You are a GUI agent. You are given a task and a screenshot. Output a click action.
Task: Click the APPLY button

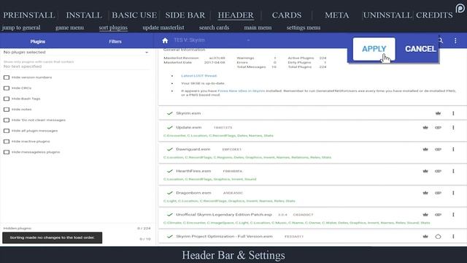pyautogui.click(x=374, y=49)
